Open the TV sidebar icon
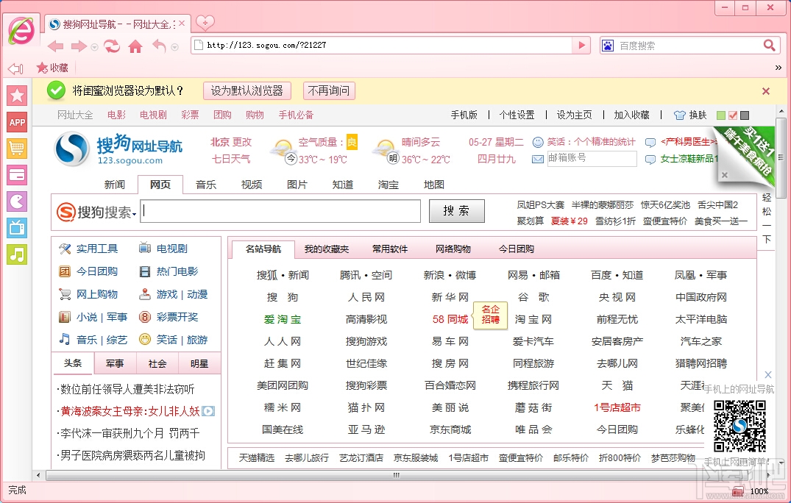Image resolution: width=791 pixels, height=503 pixels. click(17, 228)
